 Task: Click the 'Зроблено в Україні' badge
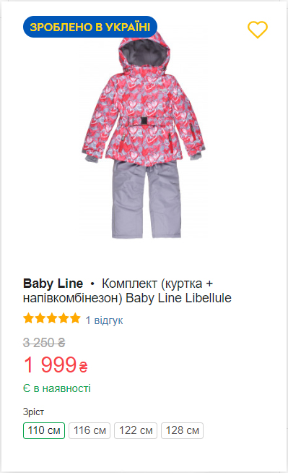90,27
